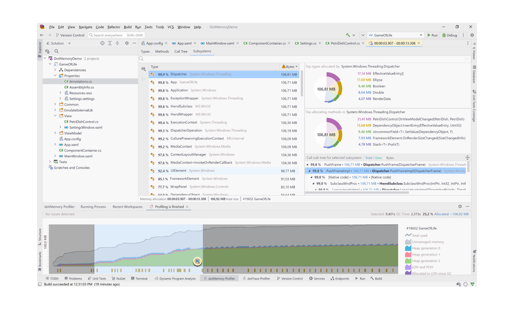Open dotMemory panel settings gear
The height and width of the screenshot is (310, 514).
[460, 207]
